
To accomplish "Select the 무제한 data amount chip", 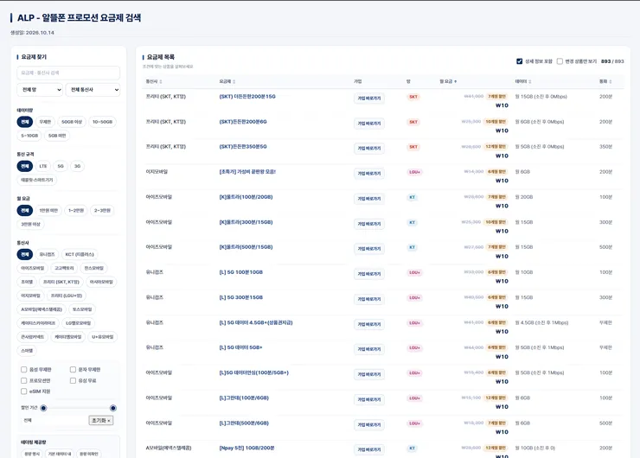I will click(45, 122).
